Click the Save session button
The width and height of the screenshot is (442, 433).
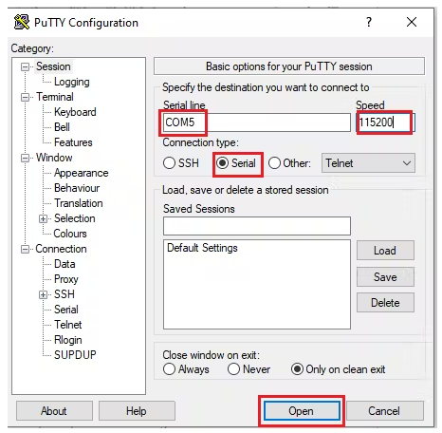click(x=385, y=277)
